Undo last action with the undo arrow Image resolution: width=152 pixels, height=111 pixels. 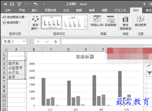pos(36,4)
